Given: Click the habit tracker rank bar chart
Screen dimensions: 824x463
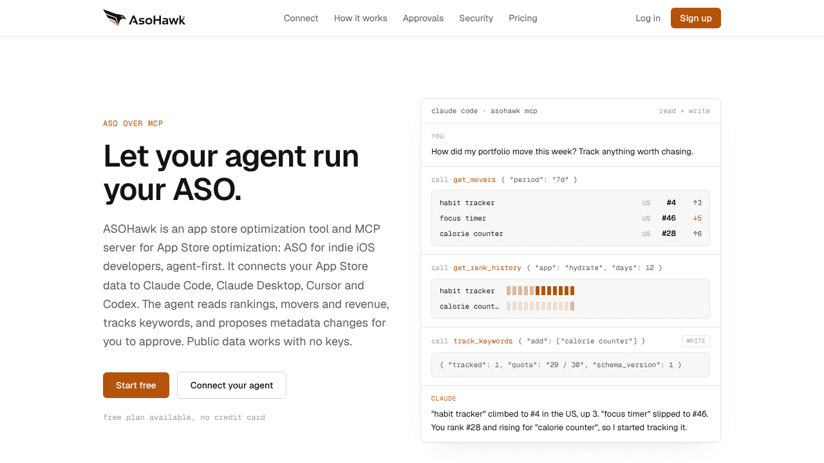Looking at the screenshot, I should (540, 291).
